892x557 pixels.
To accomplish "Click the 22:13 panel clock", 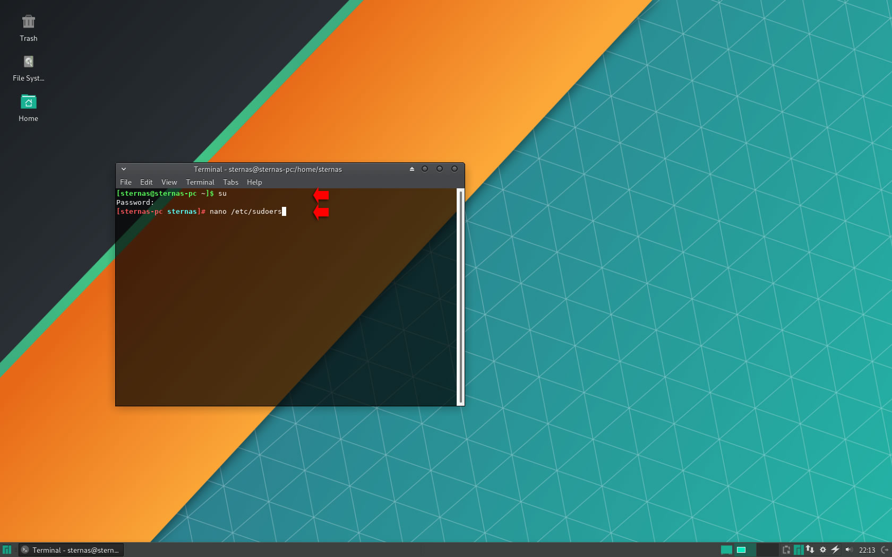I will 867,550.
